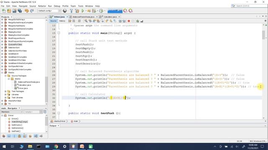268x150 pixels.
Task: Click the Clean and Build icon
Action: point(77,11)
